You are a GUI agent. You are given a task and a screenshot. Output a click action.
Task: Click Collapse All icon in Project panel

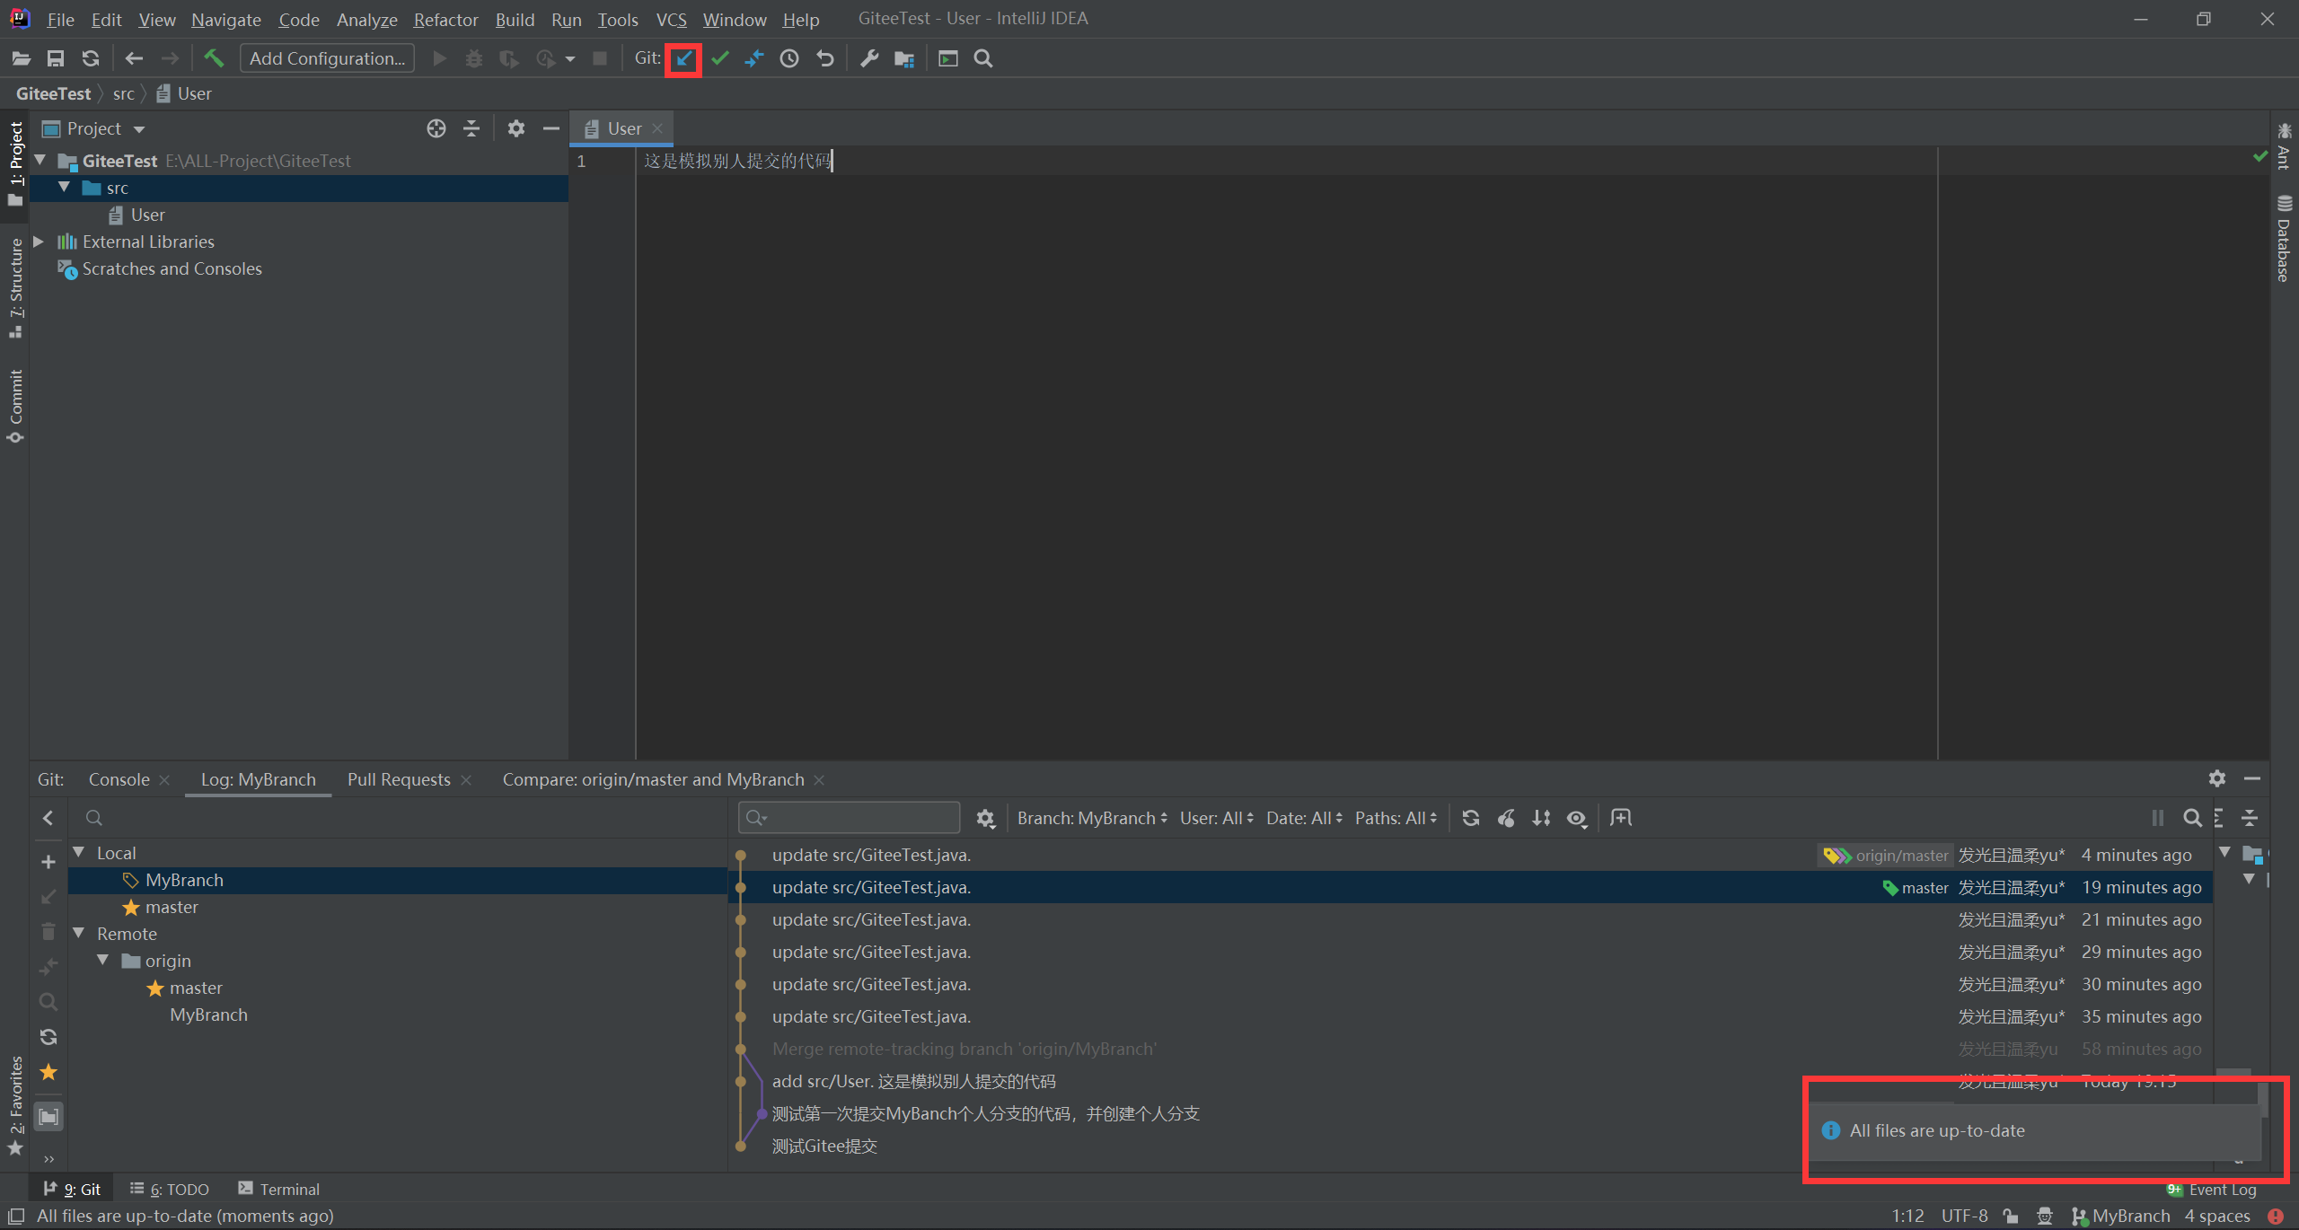471,129
